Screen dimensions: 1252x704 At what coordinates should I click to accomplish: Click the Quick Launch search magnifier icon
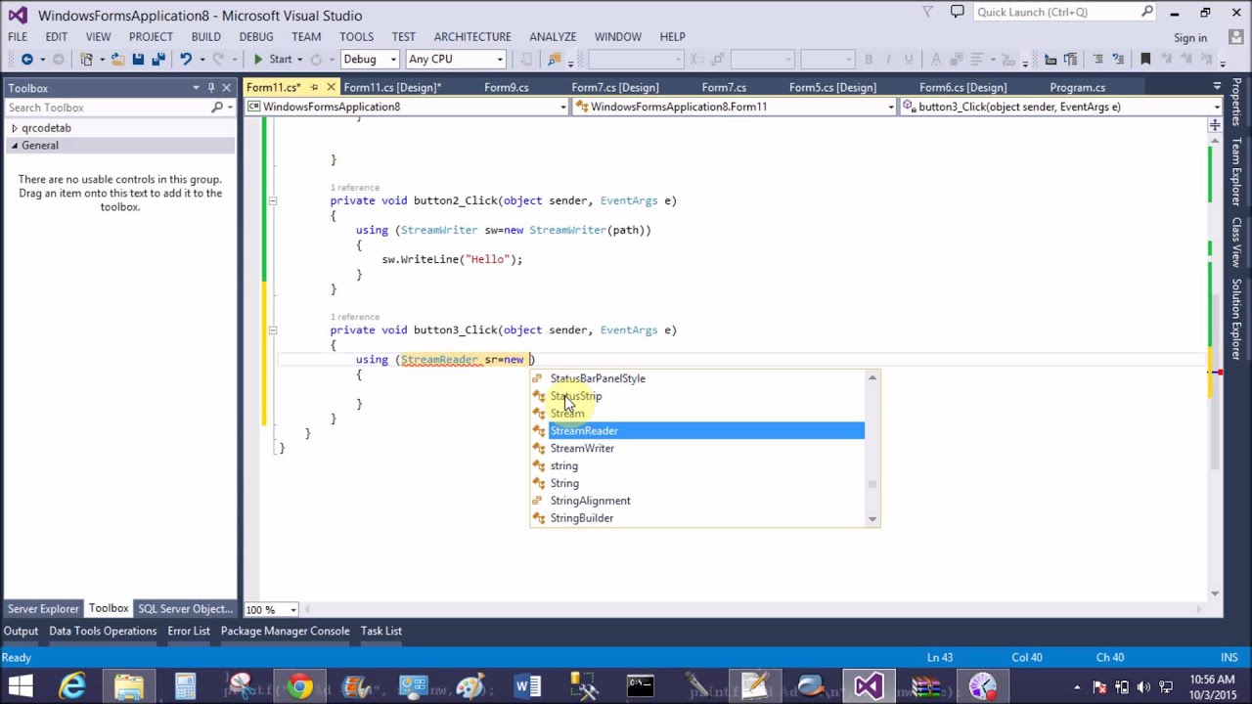click(x=1147, y=12)
